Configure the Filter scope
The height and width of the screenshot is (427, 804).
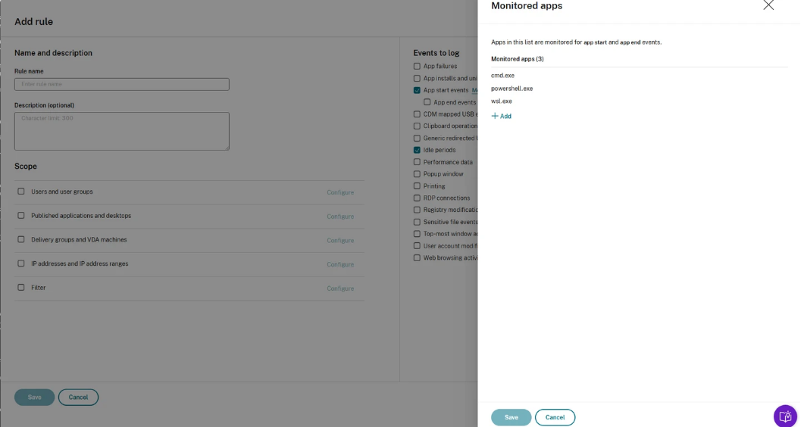340,288
